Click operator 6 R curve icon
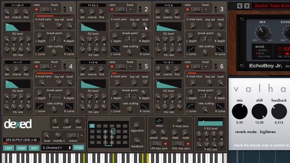The image size is (290, 163). tap(220, 106)
